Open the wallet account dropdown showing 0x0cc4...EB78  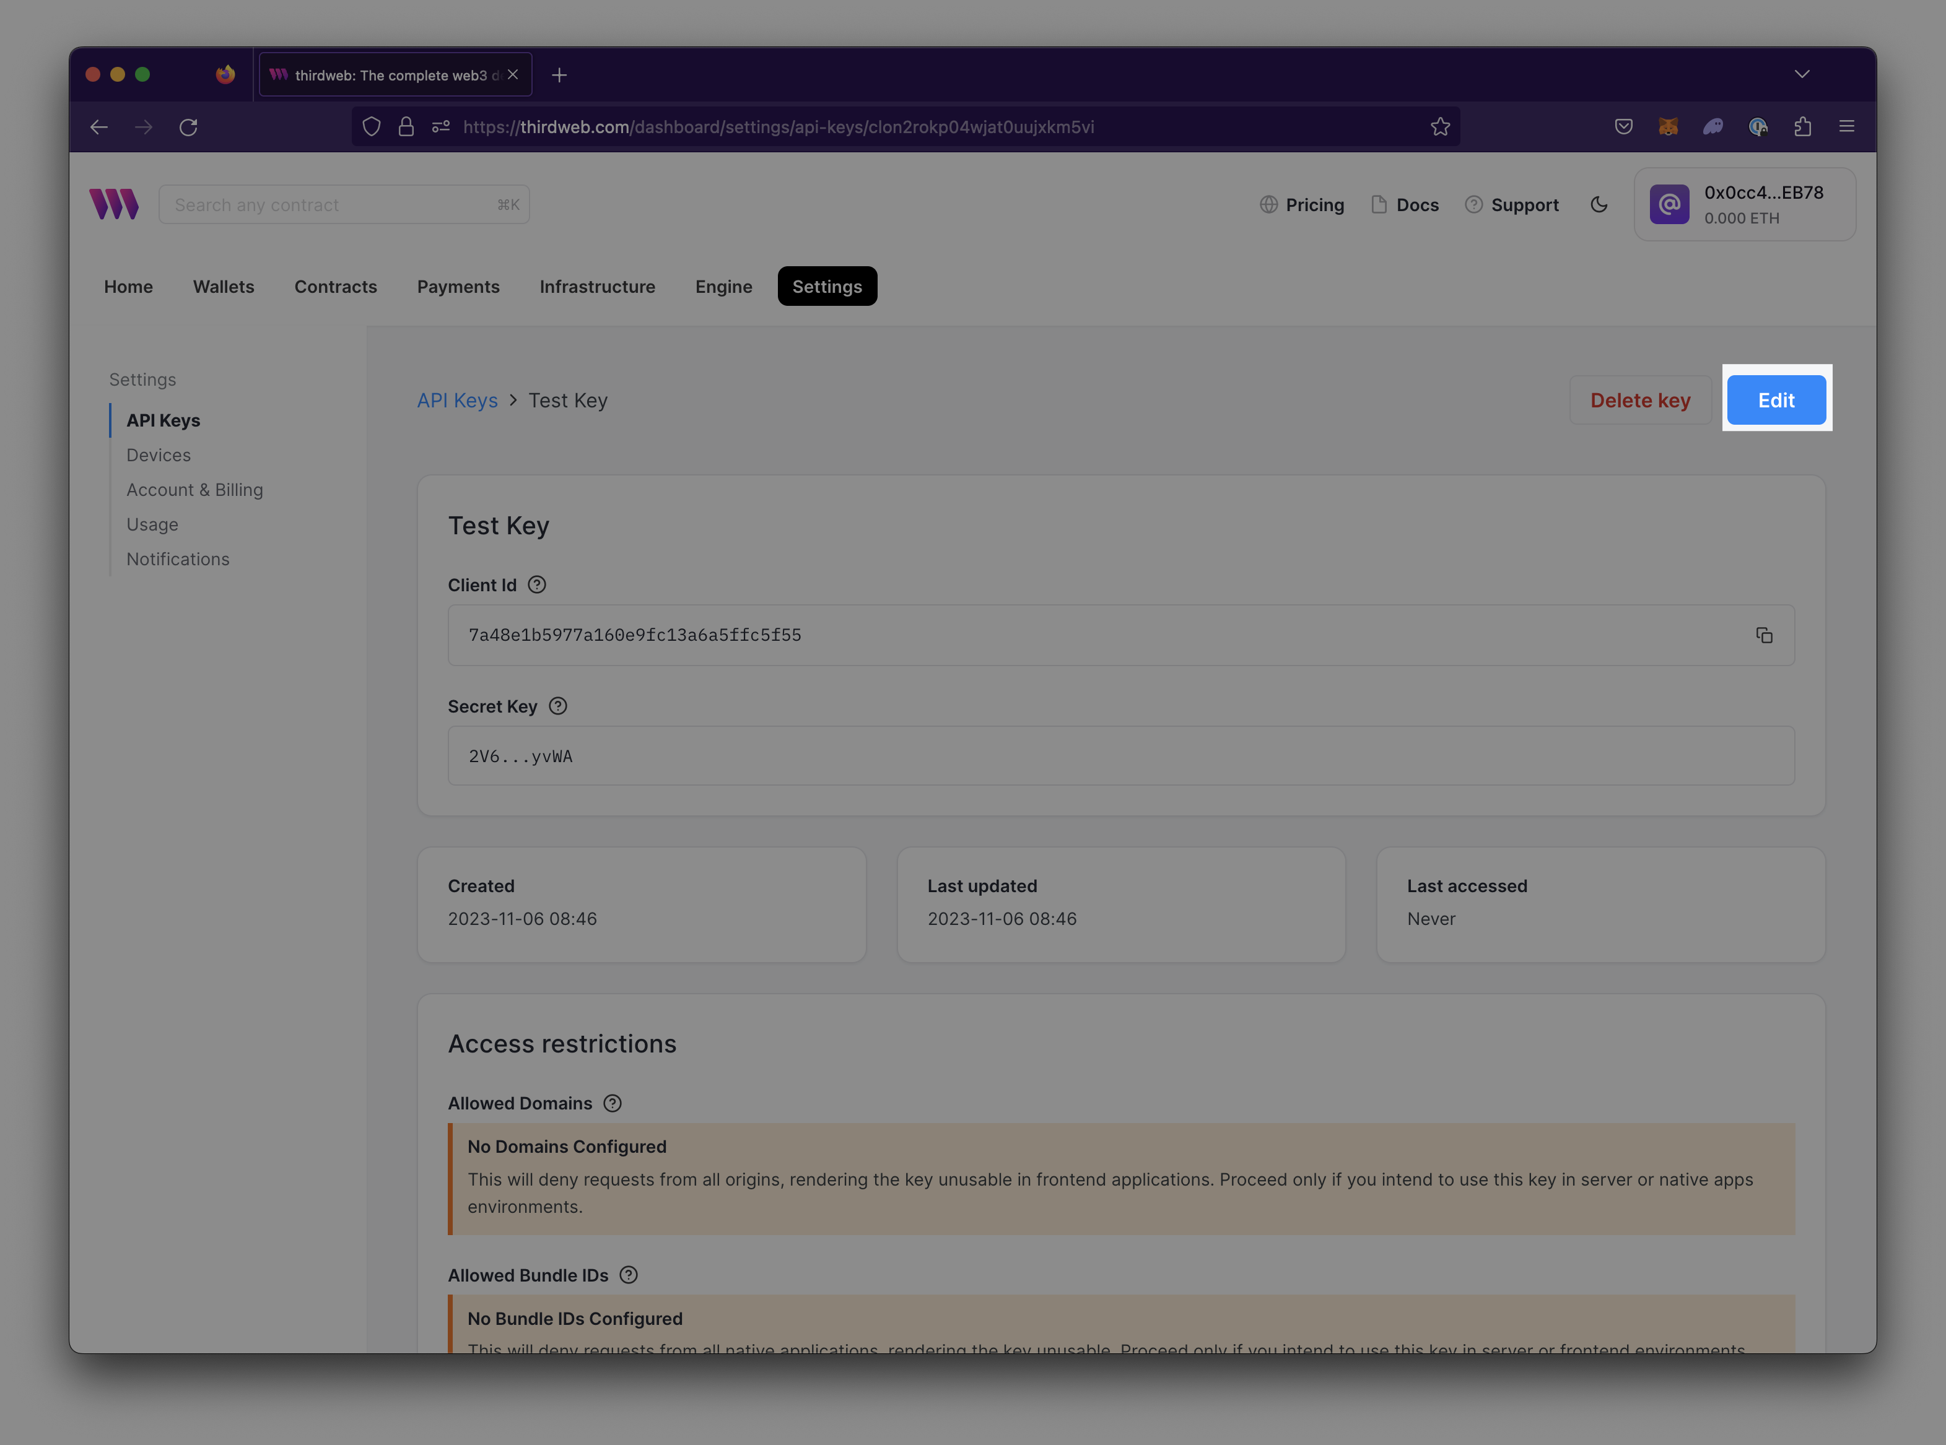[1745, 204]
